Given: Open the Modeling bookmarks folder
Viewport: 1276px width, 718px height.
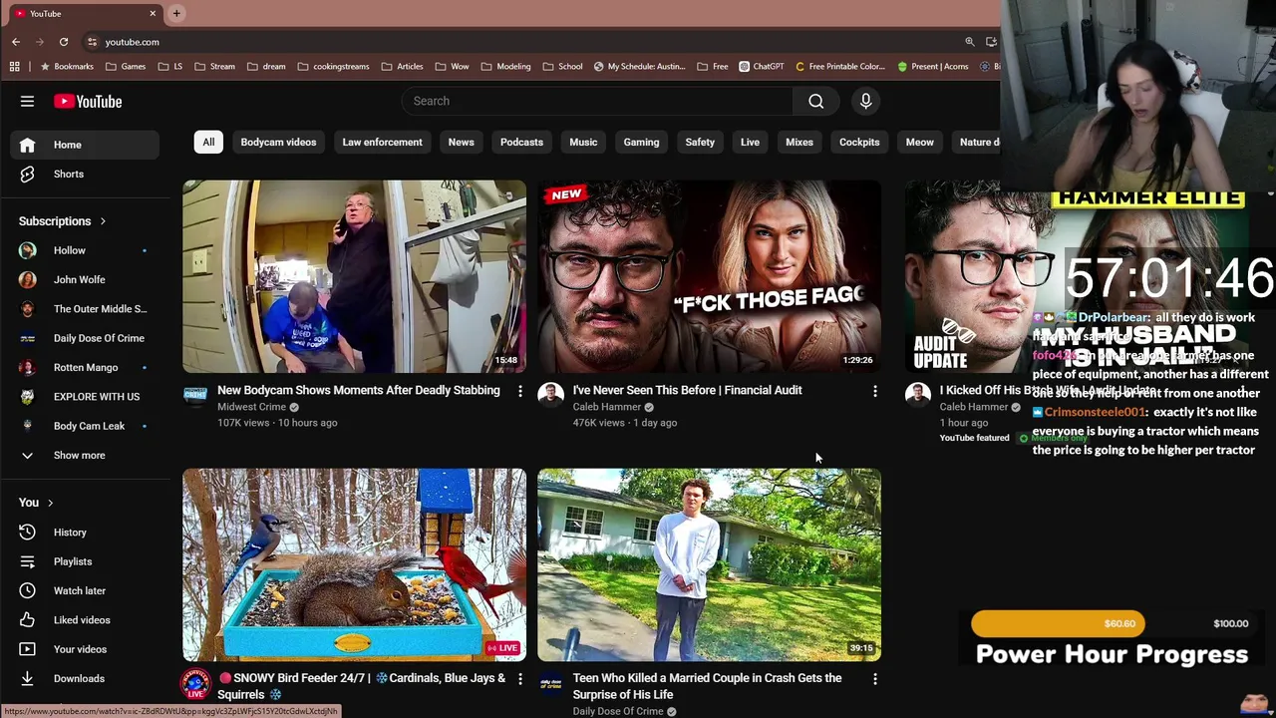Looking at the screenshot, I should [x=505, y=66].
